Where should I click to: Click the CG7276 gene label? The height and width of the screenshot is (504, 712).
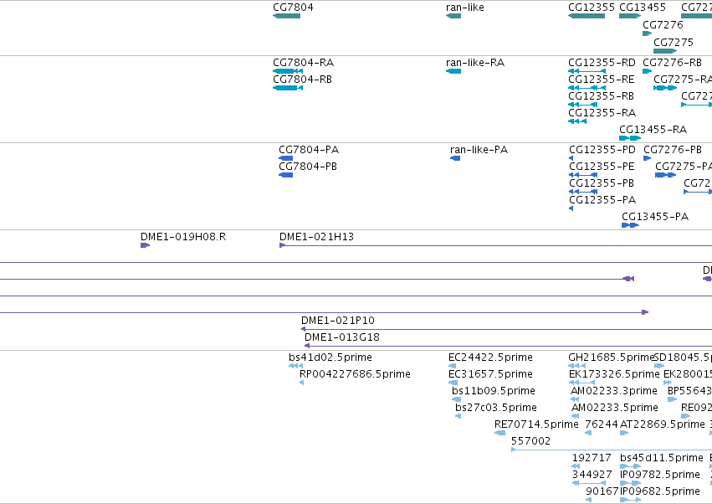tap(663, 24)
